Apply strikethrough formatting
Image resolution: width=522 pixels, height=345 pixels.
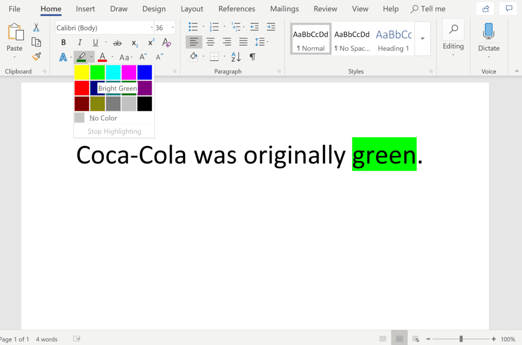(x=117, y=43)
